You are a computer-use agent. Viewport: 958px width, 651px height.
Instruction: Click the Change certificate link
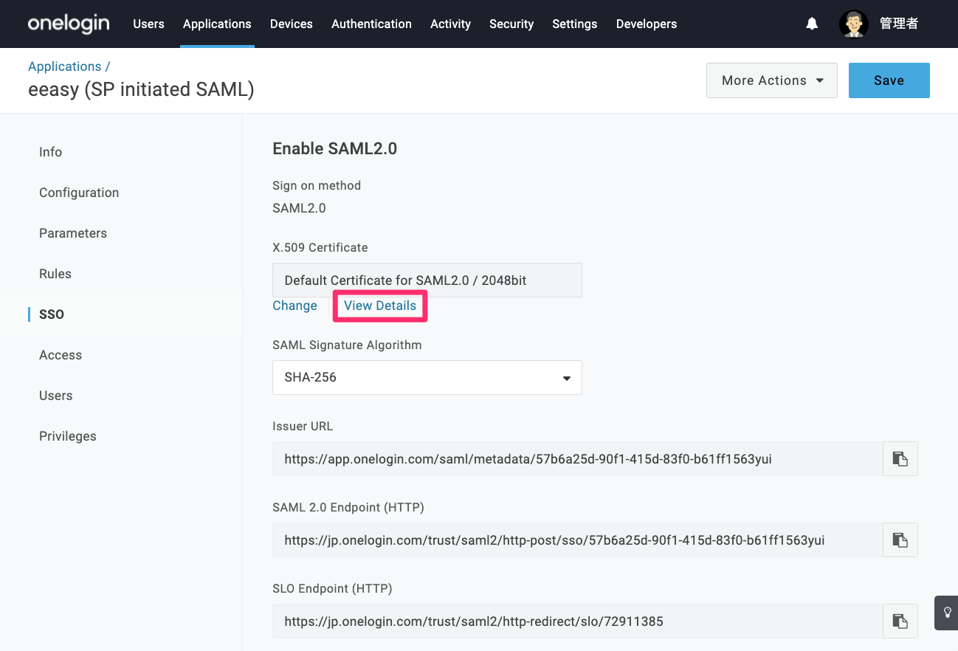[294, 306]
